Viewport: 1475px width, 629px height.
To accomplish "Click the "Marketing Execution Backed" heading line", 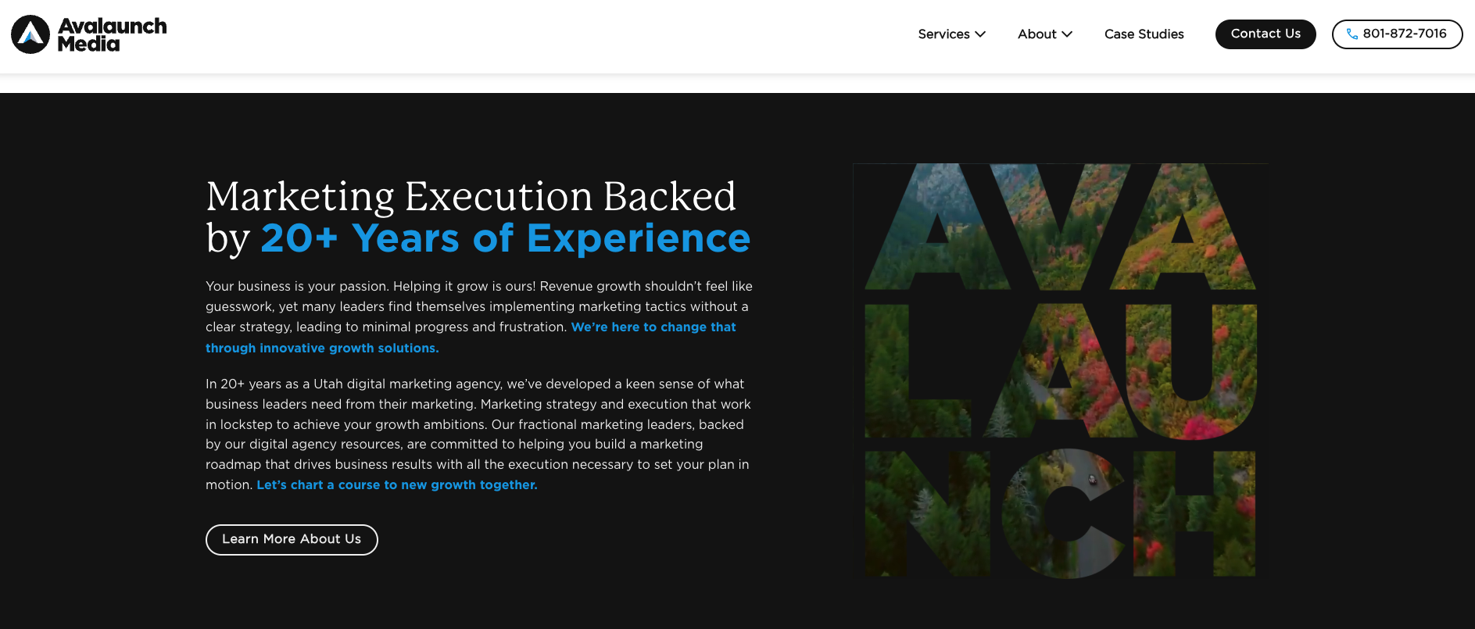I will (x=471, y=196).
